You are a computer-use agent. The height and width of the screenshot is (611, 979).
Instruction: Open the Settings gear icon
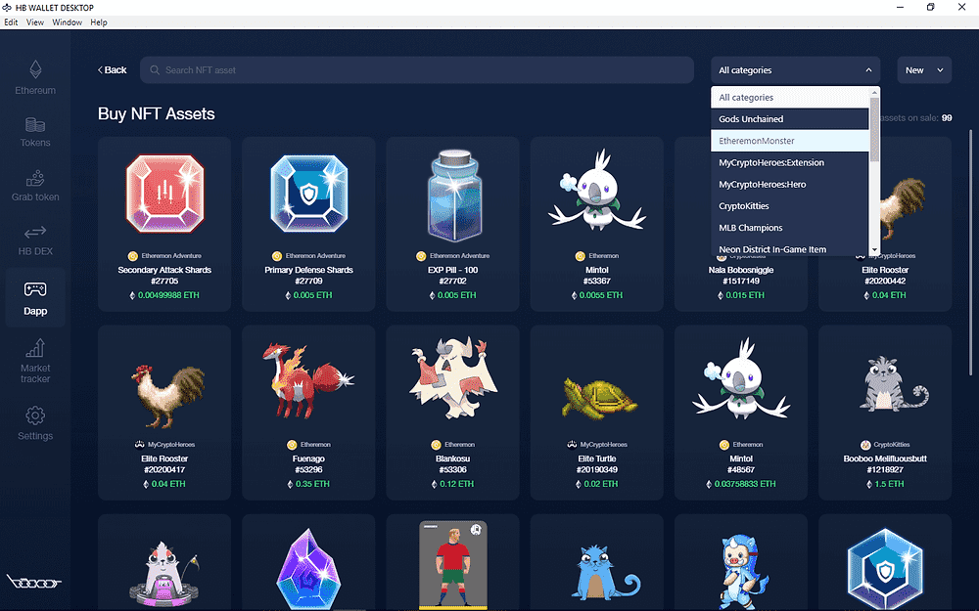tap(35, 415)
